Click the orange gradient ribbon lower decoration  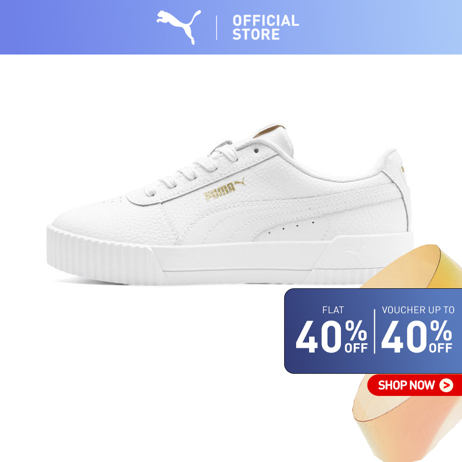coord(407,419)
